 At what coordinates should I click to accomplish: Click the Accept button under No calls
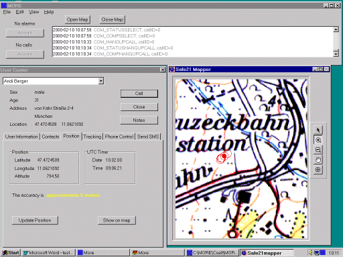[25, 54]
